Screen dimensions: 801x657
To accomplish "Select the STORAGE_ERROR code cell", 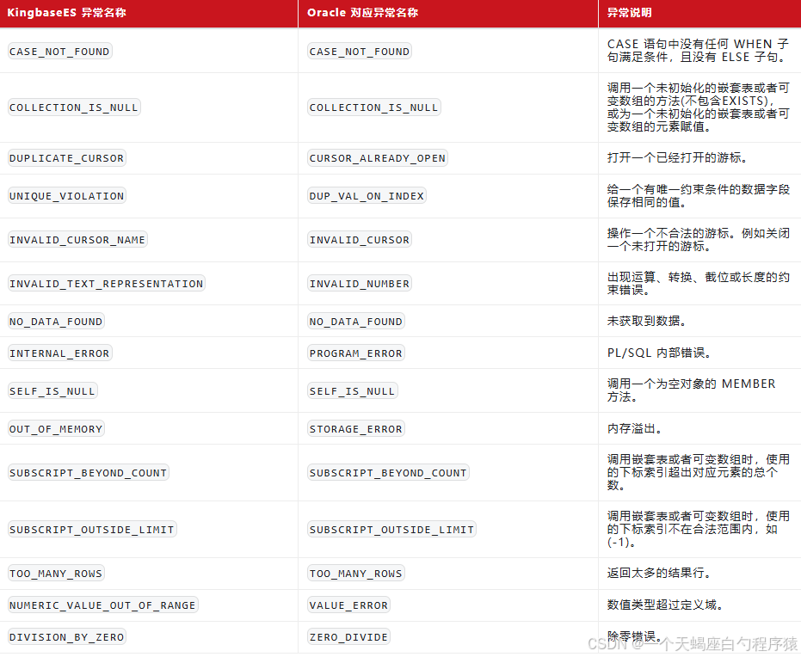I will pos(356,429).
